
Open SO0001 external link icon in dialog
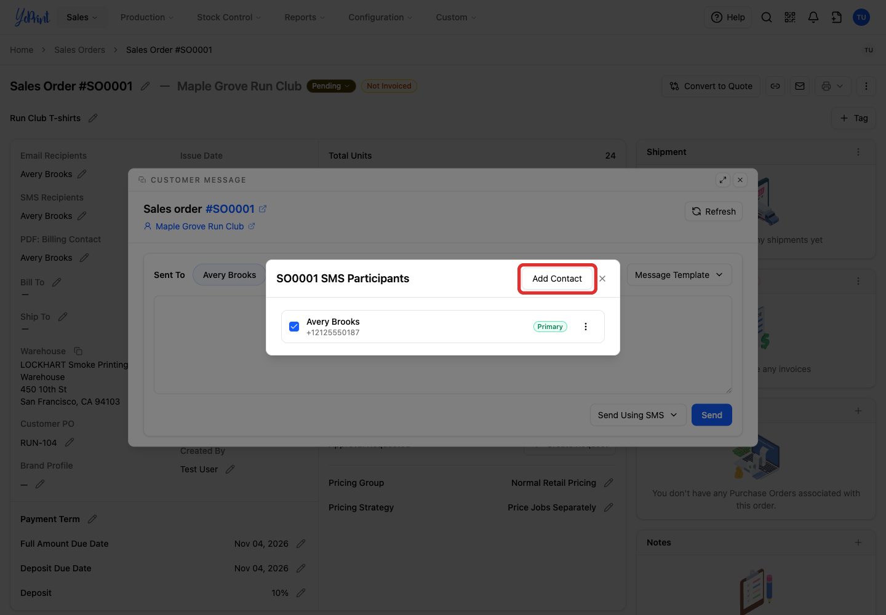click(x=263, y=209)
